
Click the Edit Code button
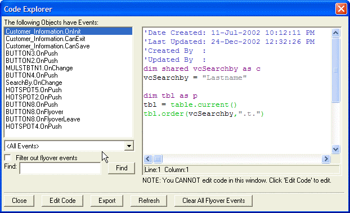tap(62, 201)
